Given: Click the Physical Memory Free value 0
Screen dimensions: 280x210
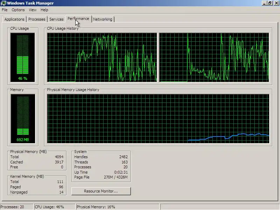Looking at the screenshot, I should [x=62, y=167].
